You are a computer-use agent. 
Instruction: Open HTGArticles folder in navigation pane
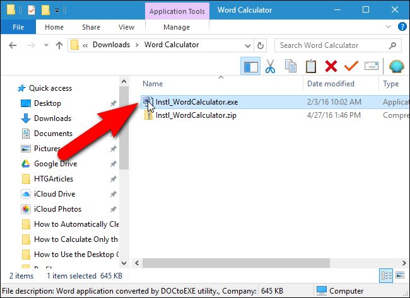point(54,179)
